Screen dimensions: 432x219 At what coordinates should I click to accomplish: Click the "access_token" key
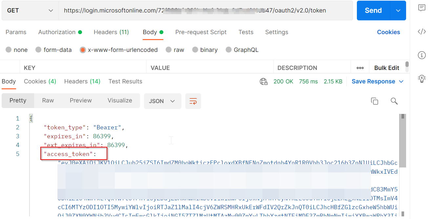68,154
